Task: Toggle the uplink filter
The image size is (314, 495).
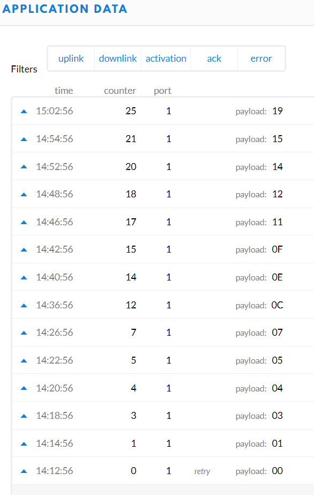Action: (x=71, y=58)
